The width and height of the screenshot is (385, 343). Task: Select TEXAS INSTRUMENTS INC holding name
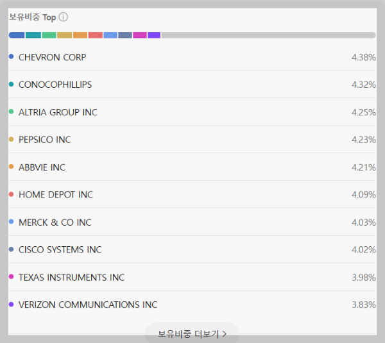point(72,277)
